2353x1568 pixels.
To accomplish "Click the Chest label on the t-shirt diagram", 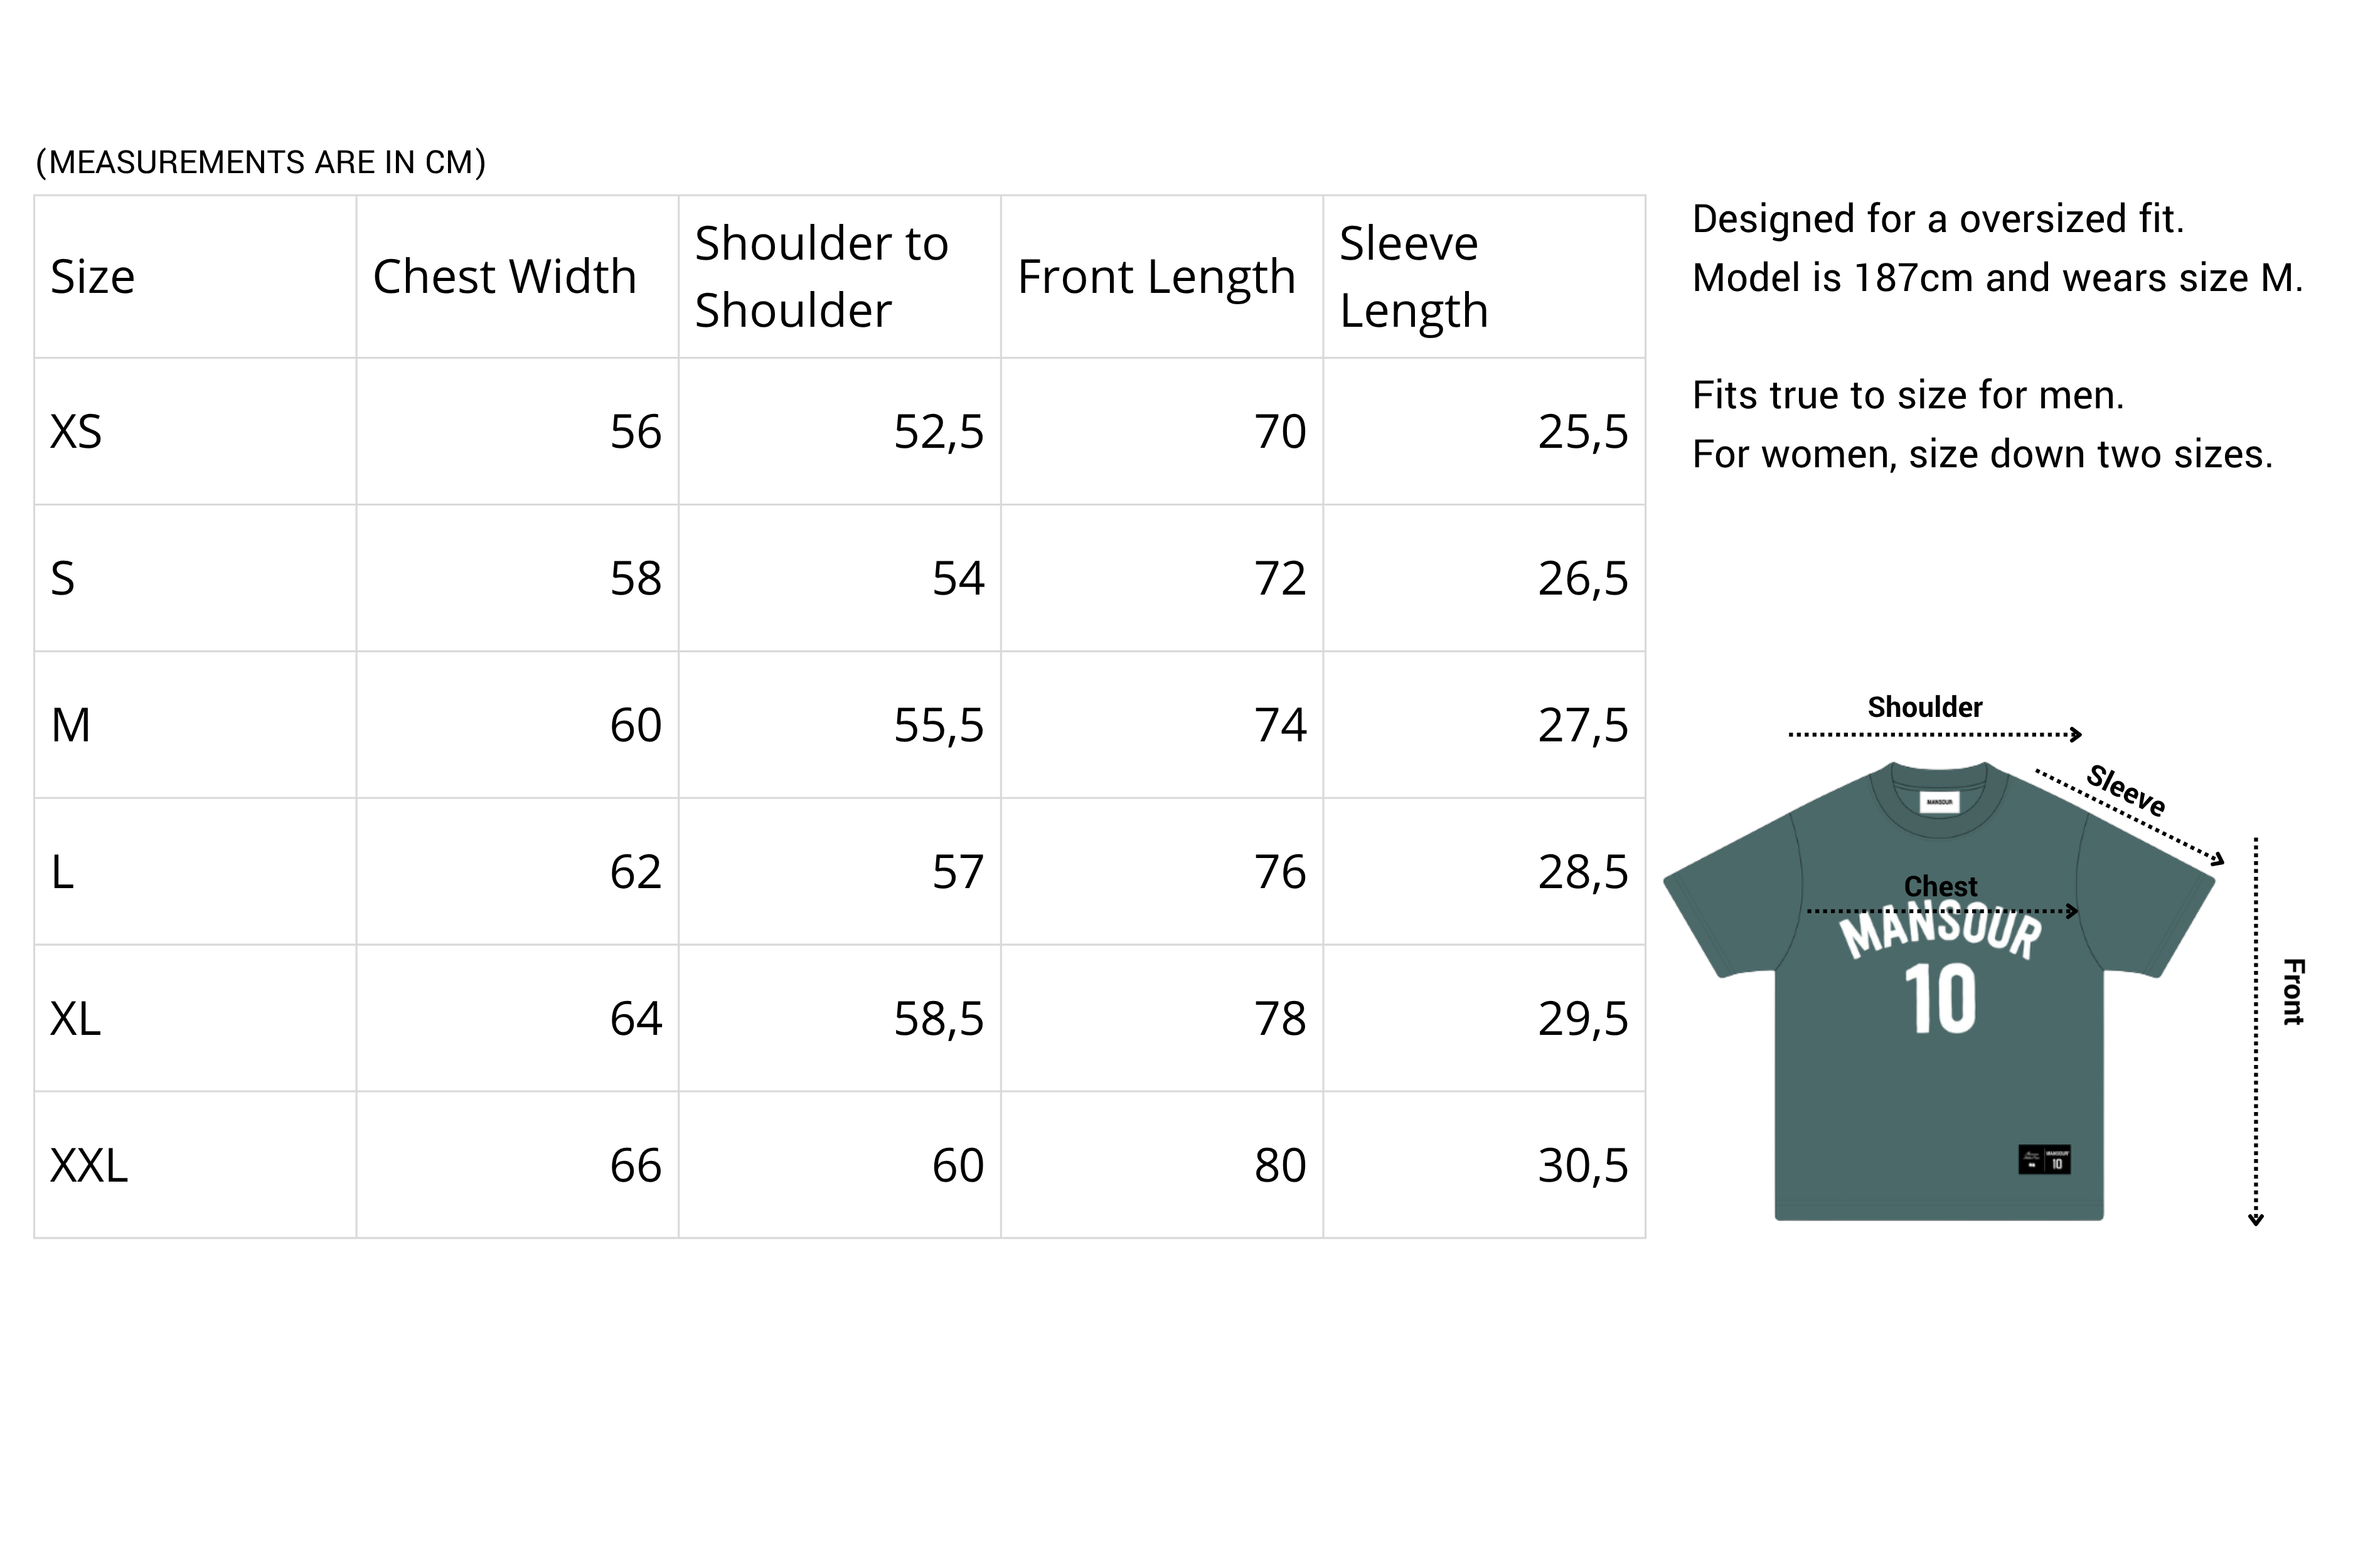I will click(1940, 886).
